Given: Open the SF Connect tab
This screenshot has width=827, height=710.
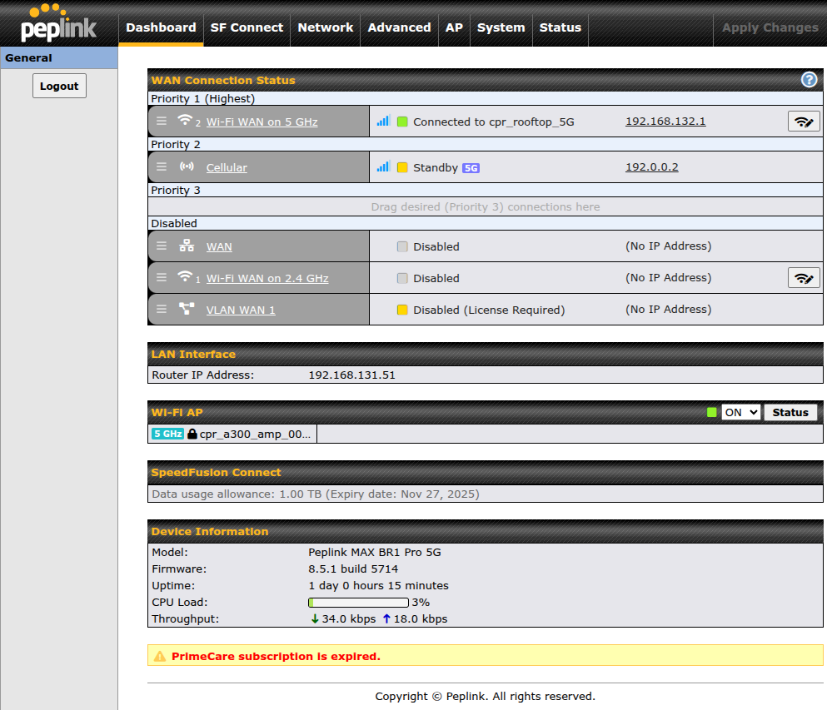Looking at the screenshot, I should [247, 27].
